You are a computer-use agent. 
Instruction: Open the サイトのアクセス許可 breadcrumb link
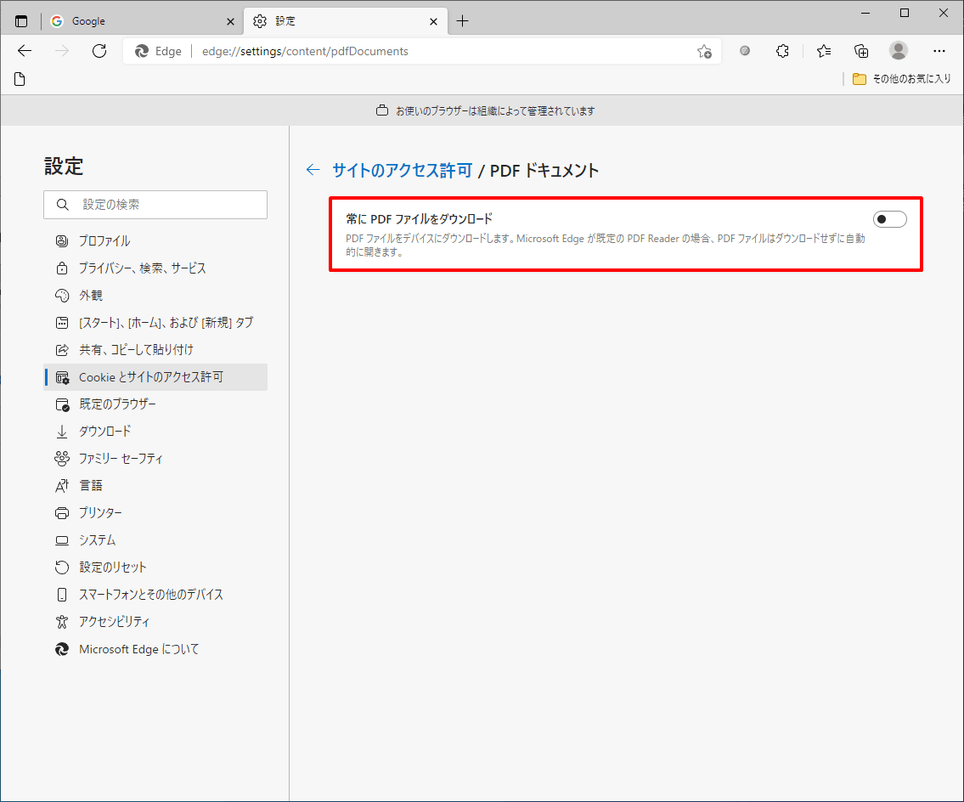(x=401, y=170)
